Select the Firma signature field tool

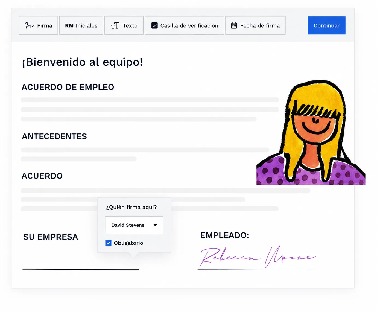(39, 25)
